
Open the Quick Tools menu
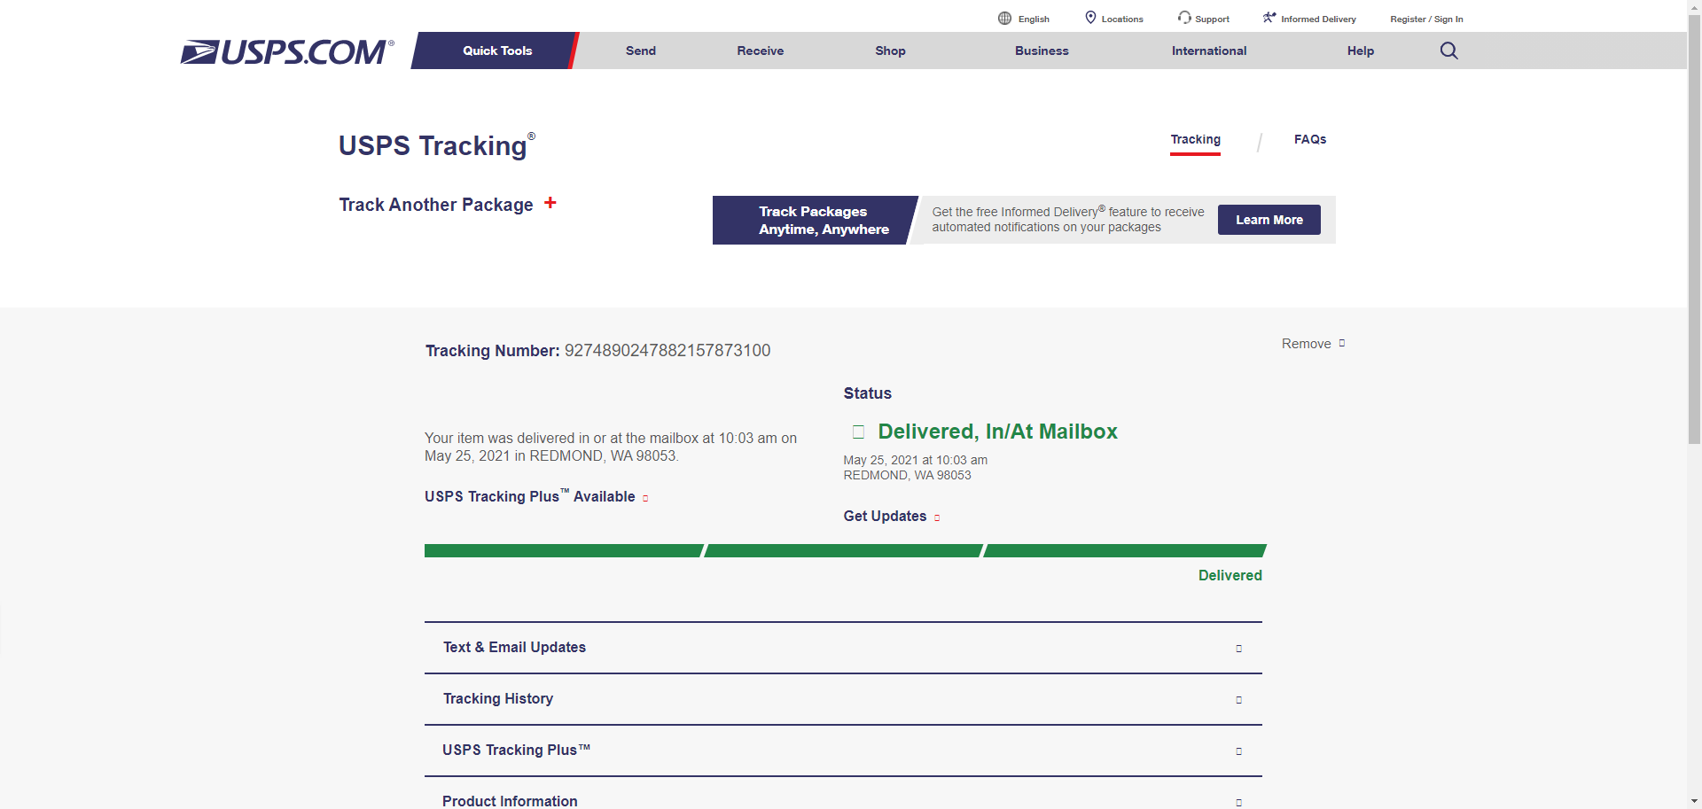(496, 51)
